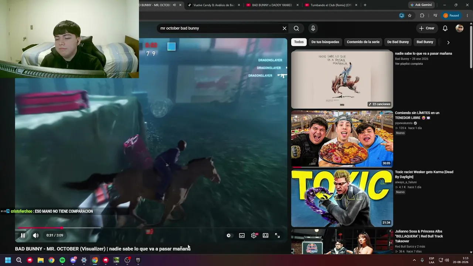Open Discord from the taskbar
The image size is (473, 266).
73,260
